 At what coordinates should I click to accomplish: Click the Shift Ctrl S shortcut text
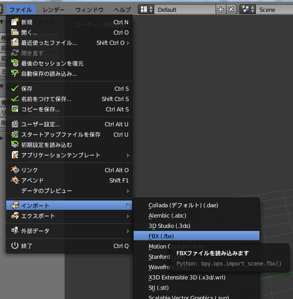(x=115, y=99)
